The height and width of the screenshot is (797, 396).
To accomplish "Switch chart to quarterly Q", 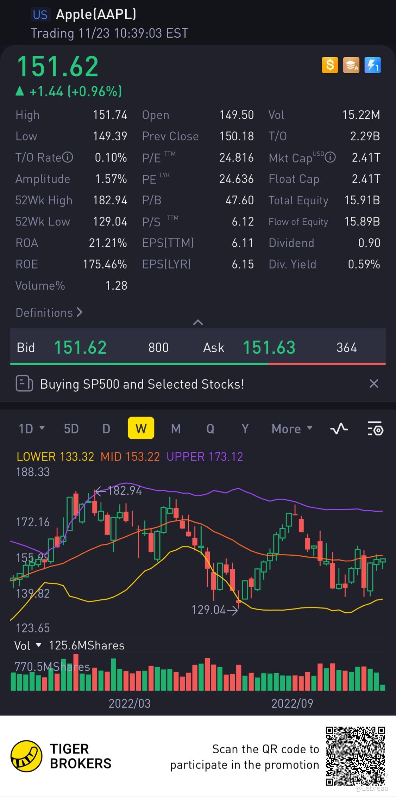I will (x=210, y=429).
